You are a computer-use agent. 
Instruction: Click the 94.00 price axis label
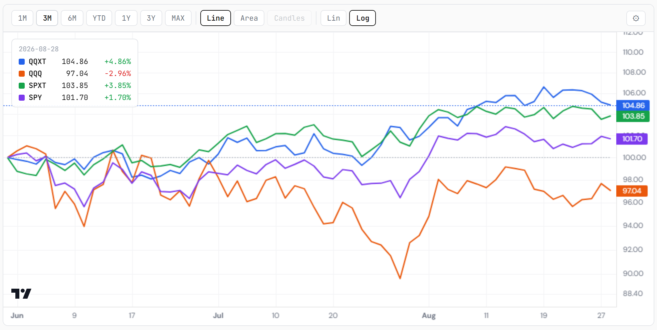(x=633, y=226)
